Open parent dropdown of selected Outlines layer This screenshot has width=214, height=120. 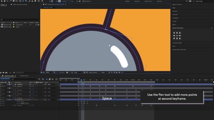click(52, 100)
